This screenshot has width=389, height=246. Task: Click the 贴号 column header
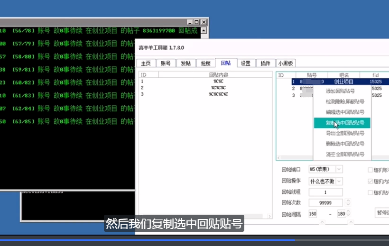click(x=312, y=75)
